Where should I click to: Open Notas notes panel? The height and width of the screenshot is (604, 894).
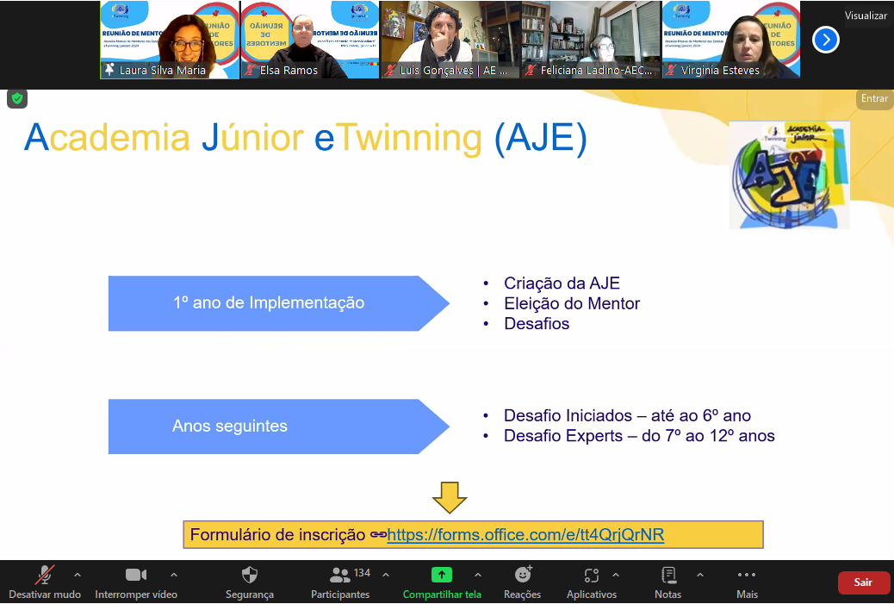(x=667, y=582)
